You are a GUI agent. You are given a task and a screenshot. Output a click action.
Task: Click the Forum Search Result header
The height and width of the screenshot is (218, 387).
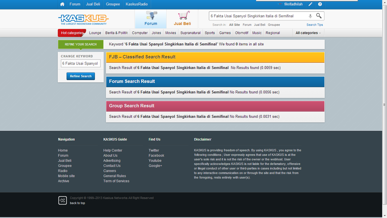click(215, 81)
